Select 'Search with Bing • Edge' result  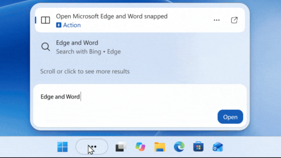point(140,47)
